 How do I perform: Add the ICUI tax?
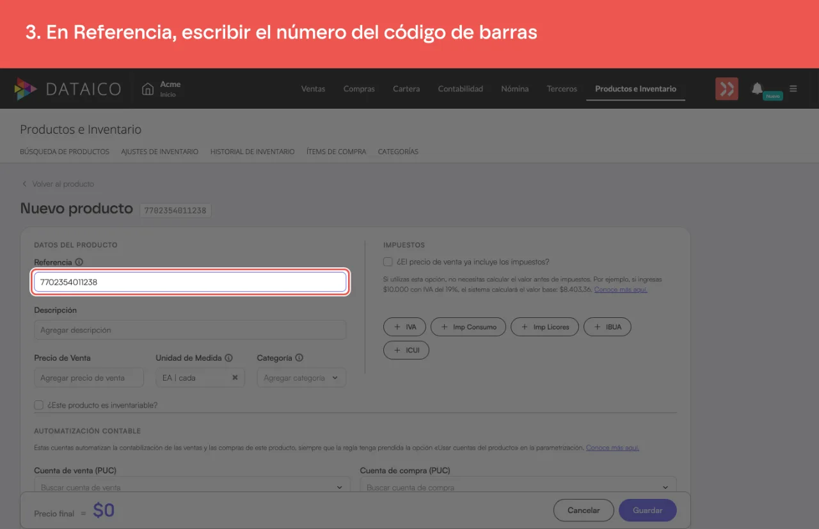click(x=406, y=351)
